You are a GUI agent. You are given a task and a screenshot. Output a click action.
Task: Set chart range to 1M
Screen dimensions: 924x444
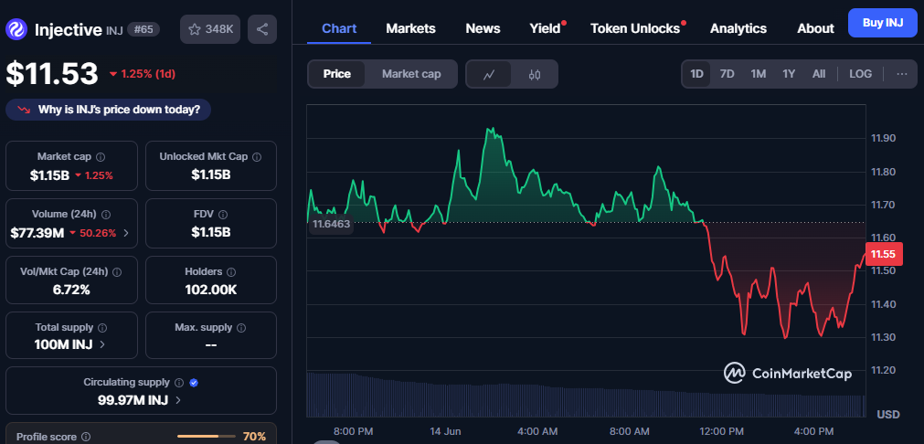(x=758, y=74)
